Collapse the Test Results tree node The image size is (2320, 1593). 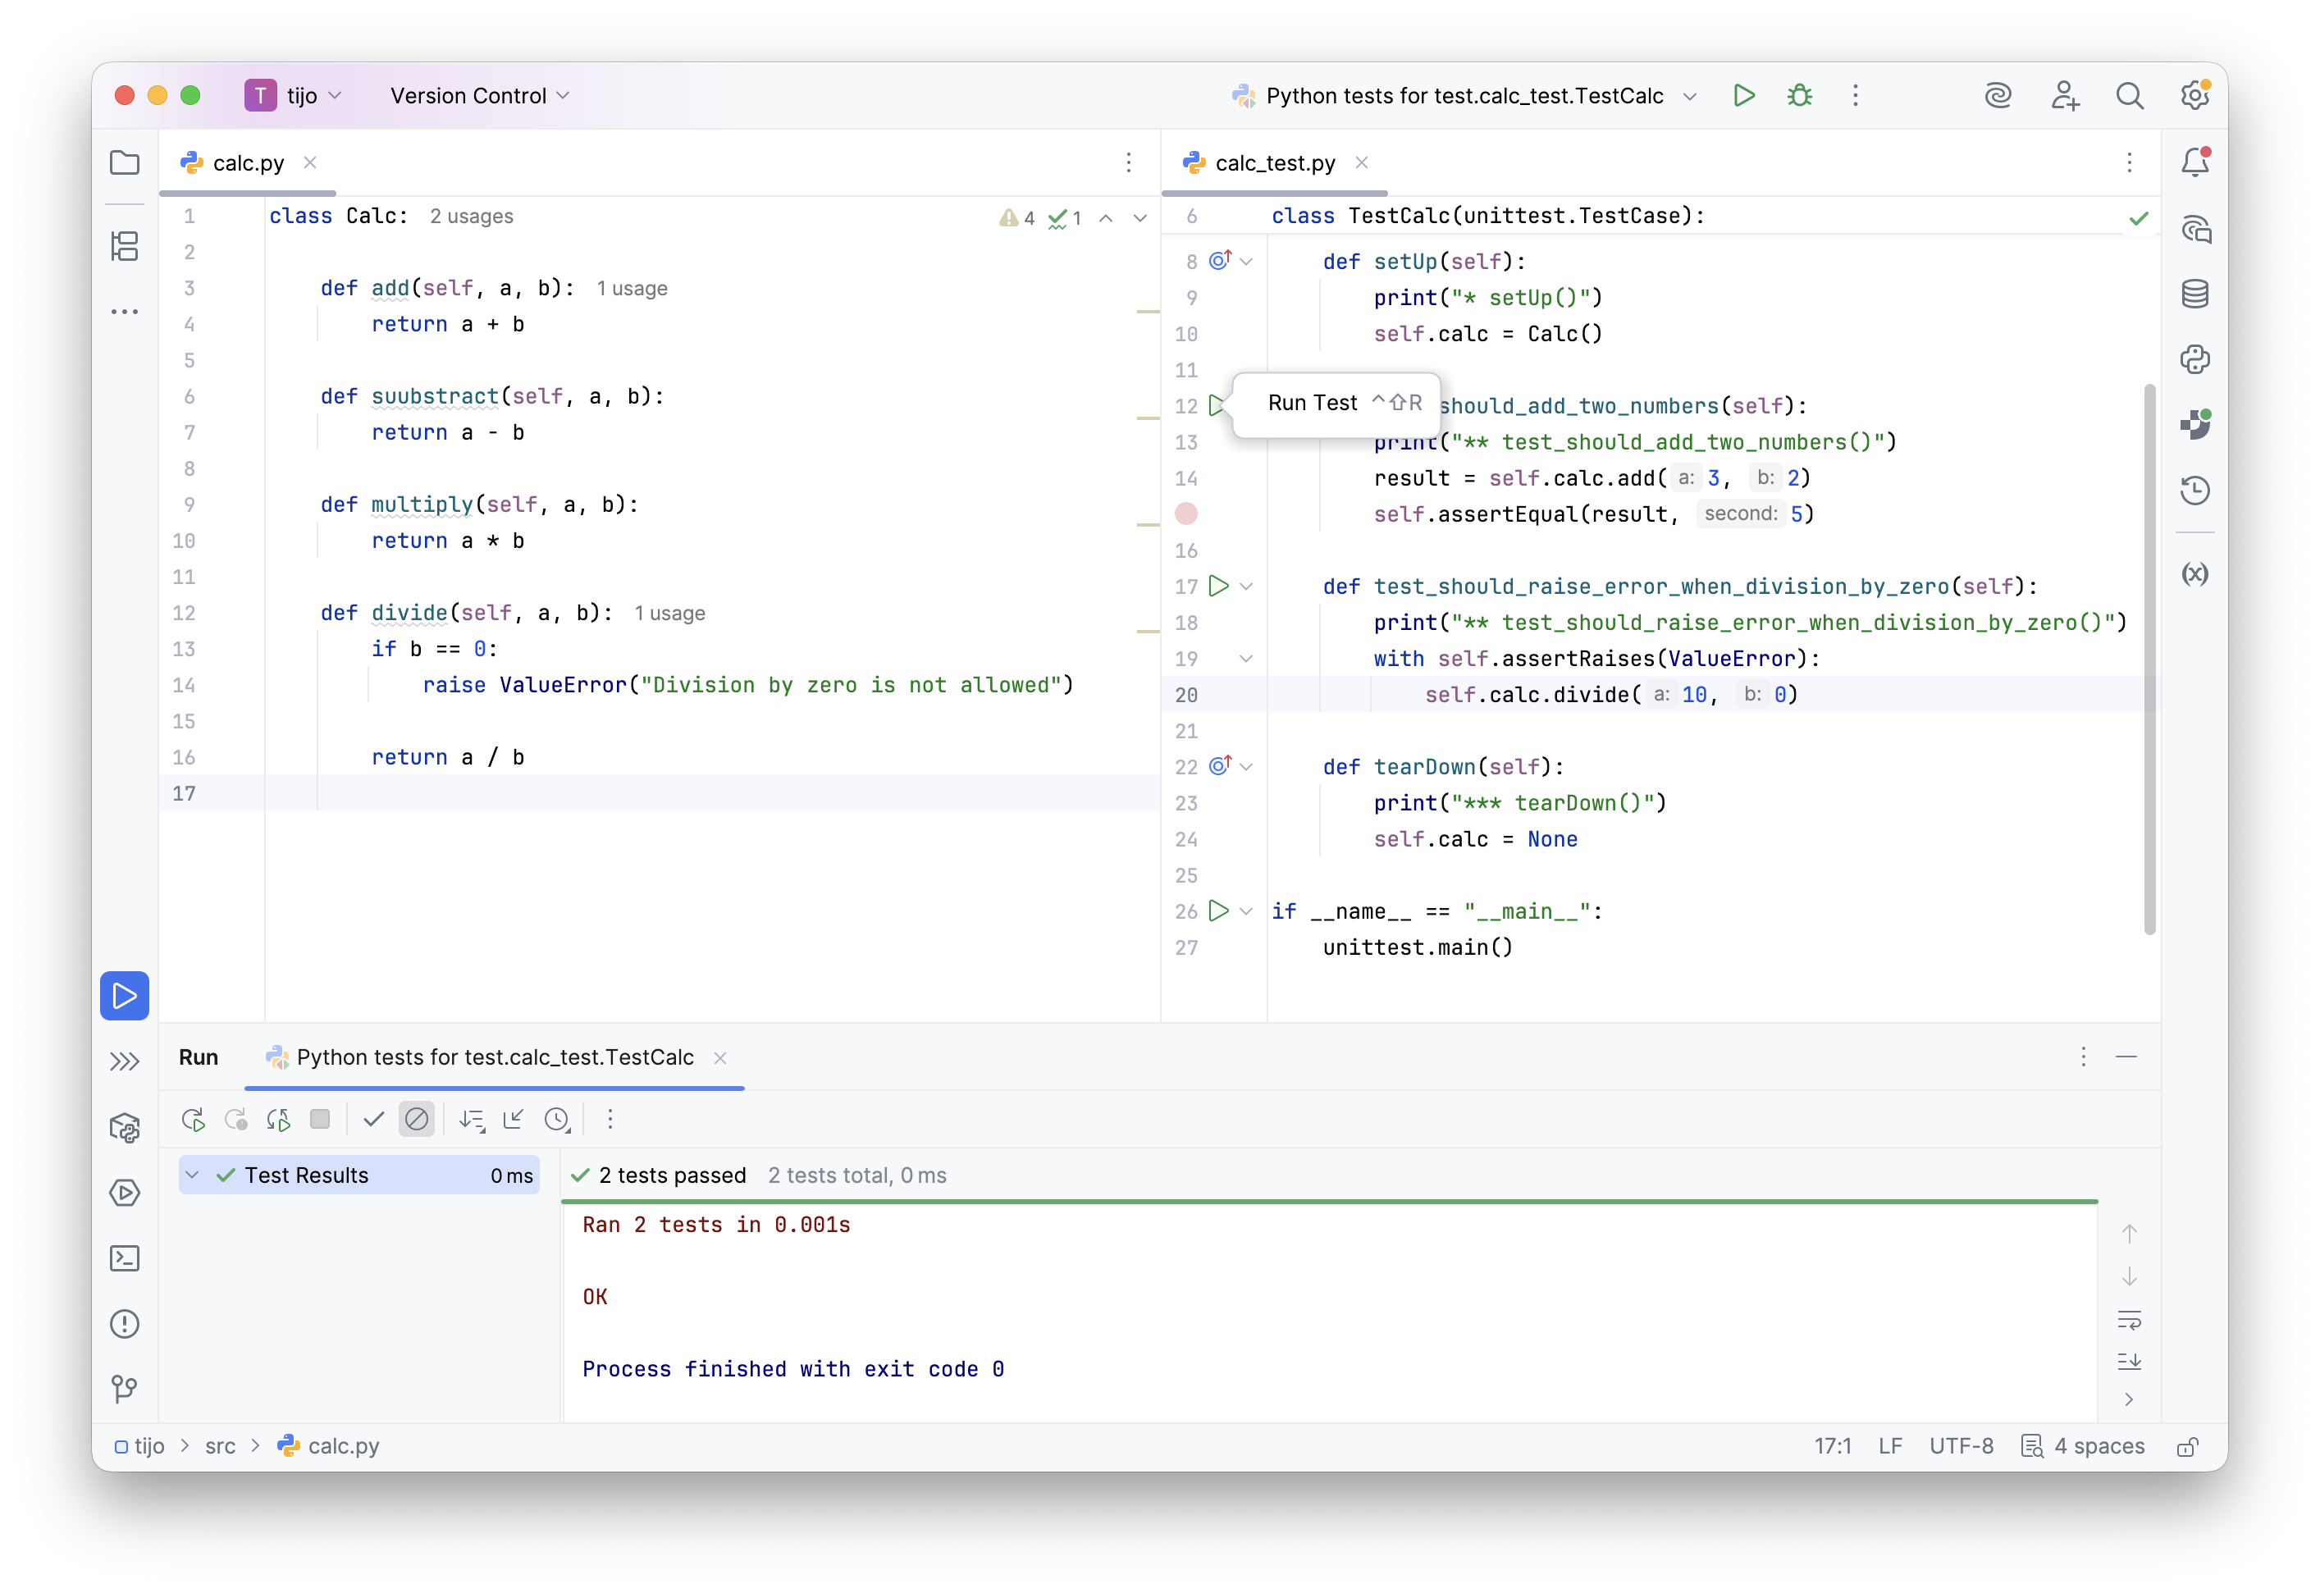coord(193,1175)
